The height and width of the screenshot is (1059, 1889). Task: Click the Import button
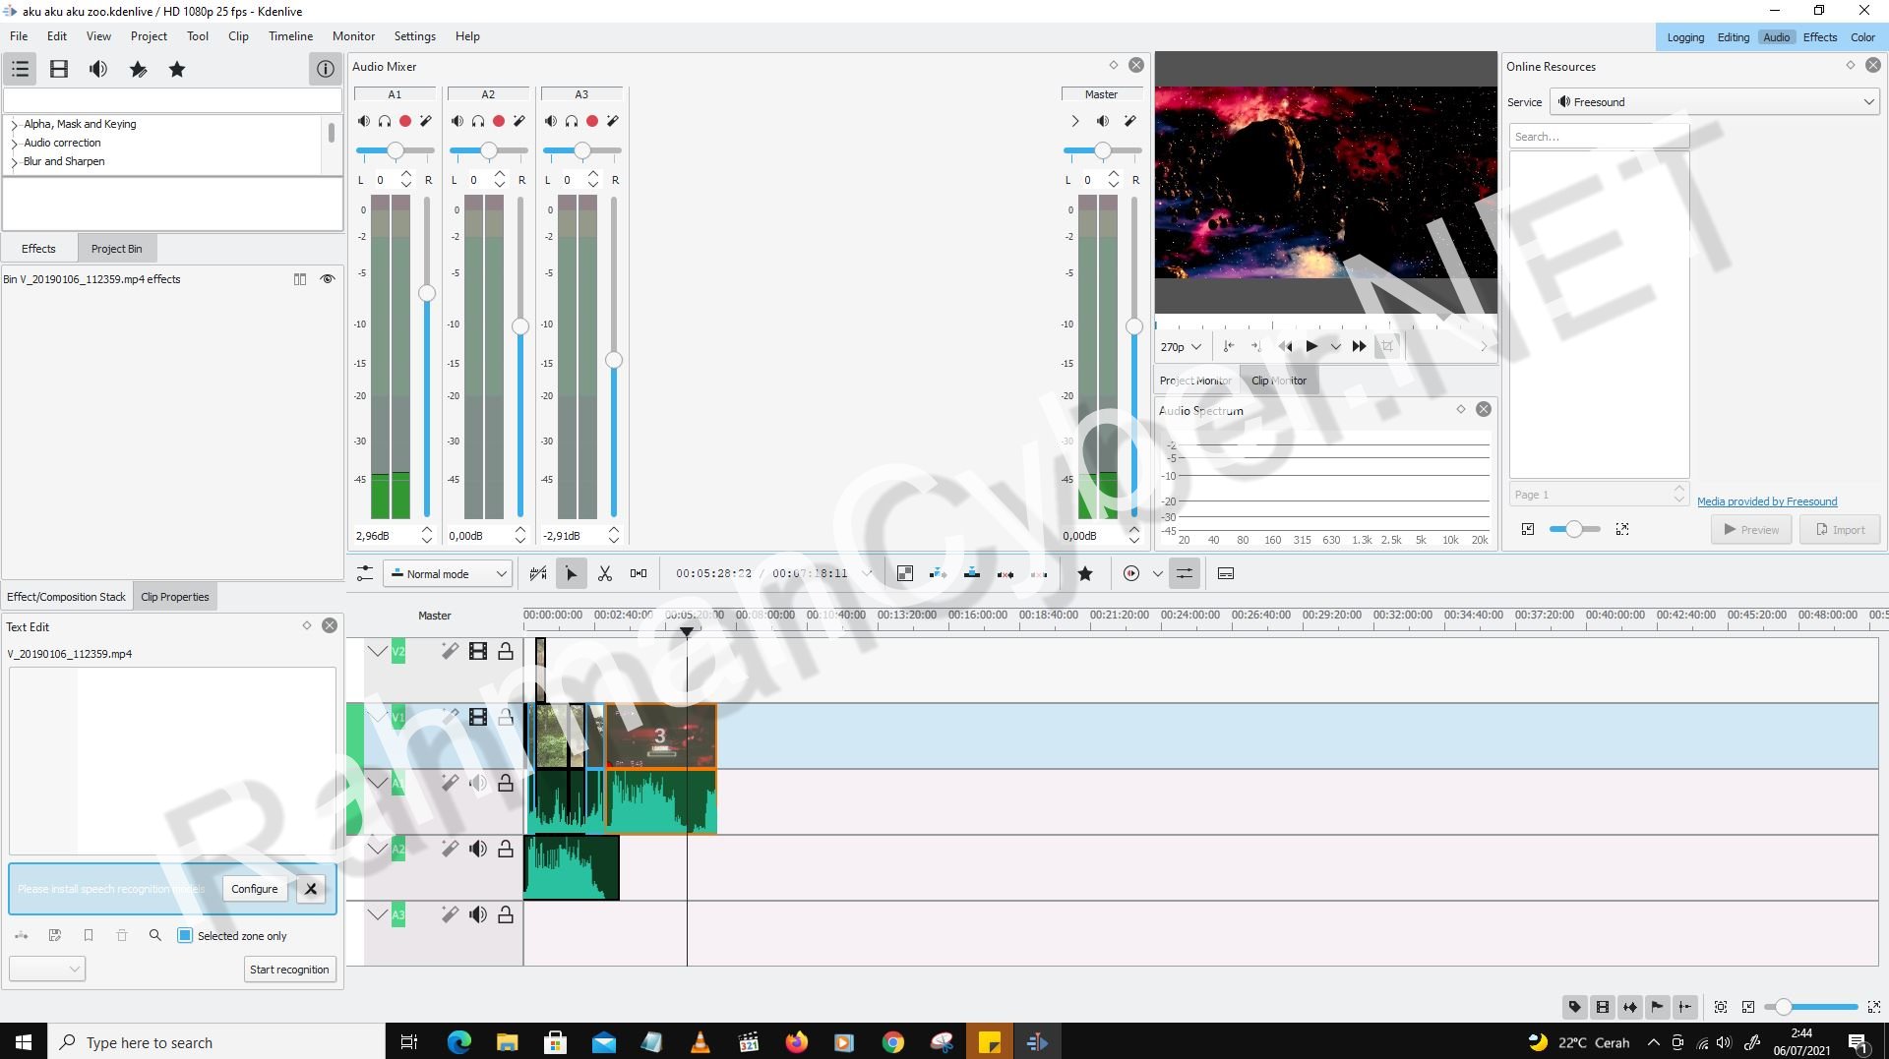point(1840,530)
